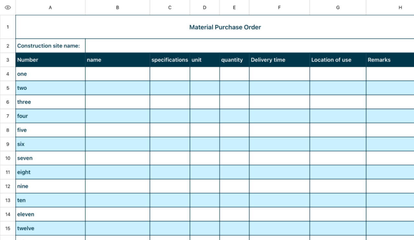Select row 8 header

coord(8,130)
